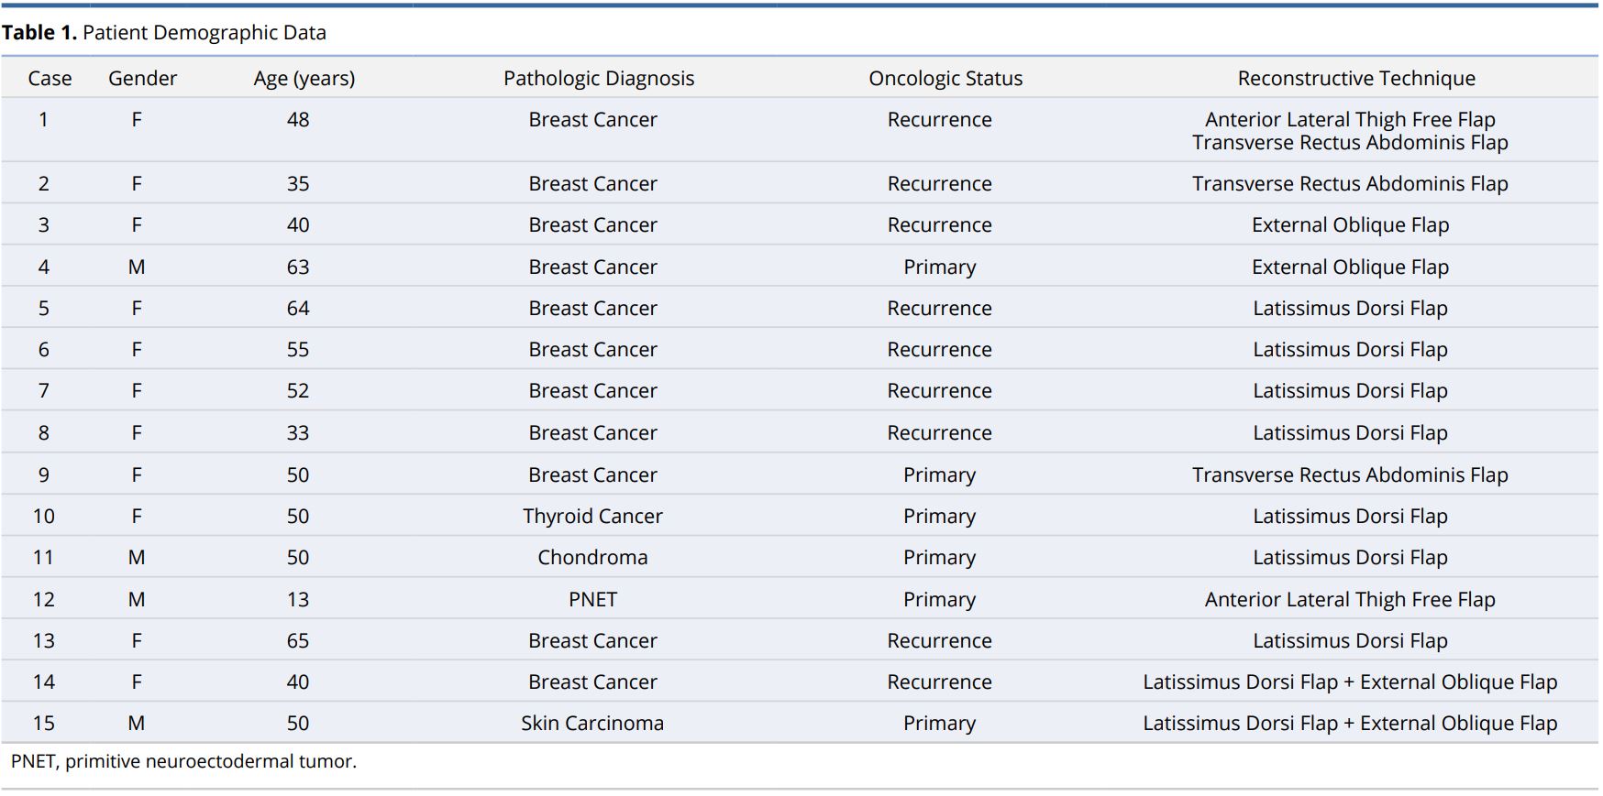Click 'Latissimus Dorsi Flap + External Oblique Flap' in case 14
1603x796 pixels.
[1350, 682]
